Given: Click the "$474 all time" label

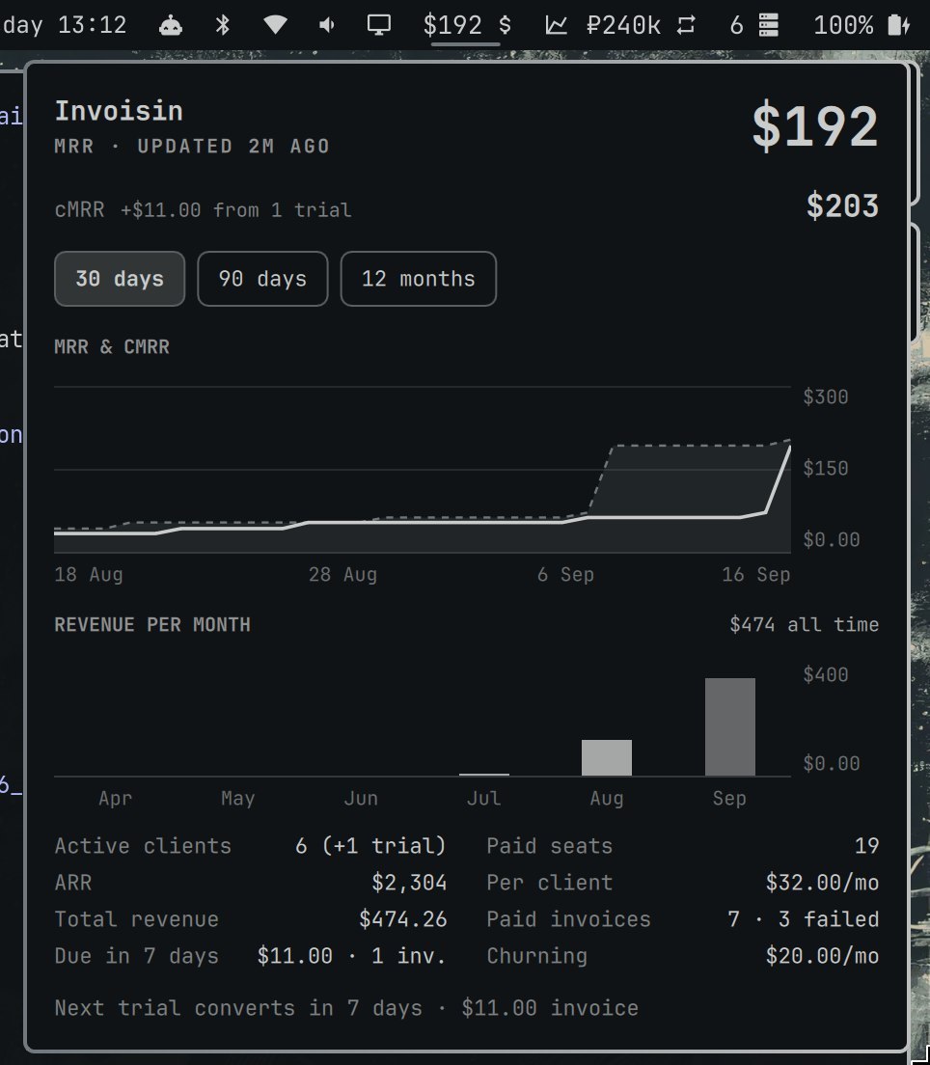Looking at the screenshot, I should click(805, 625).
